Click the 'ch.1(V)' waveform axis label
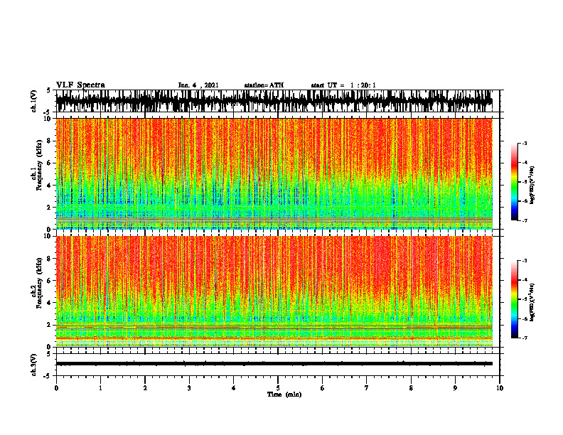563x435 pixels. pos(34,101)
